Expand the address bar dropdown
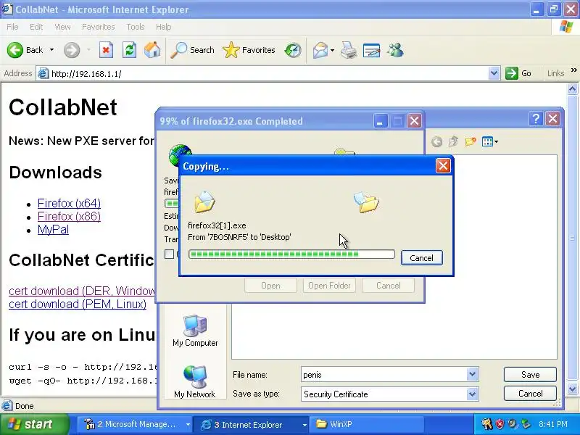The image size is (580, 435). [x=494, y=73]
